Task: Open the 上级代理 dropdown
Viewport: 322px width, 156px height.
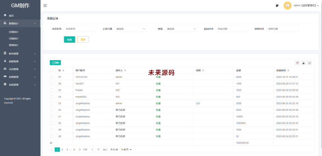Action: 130,29
